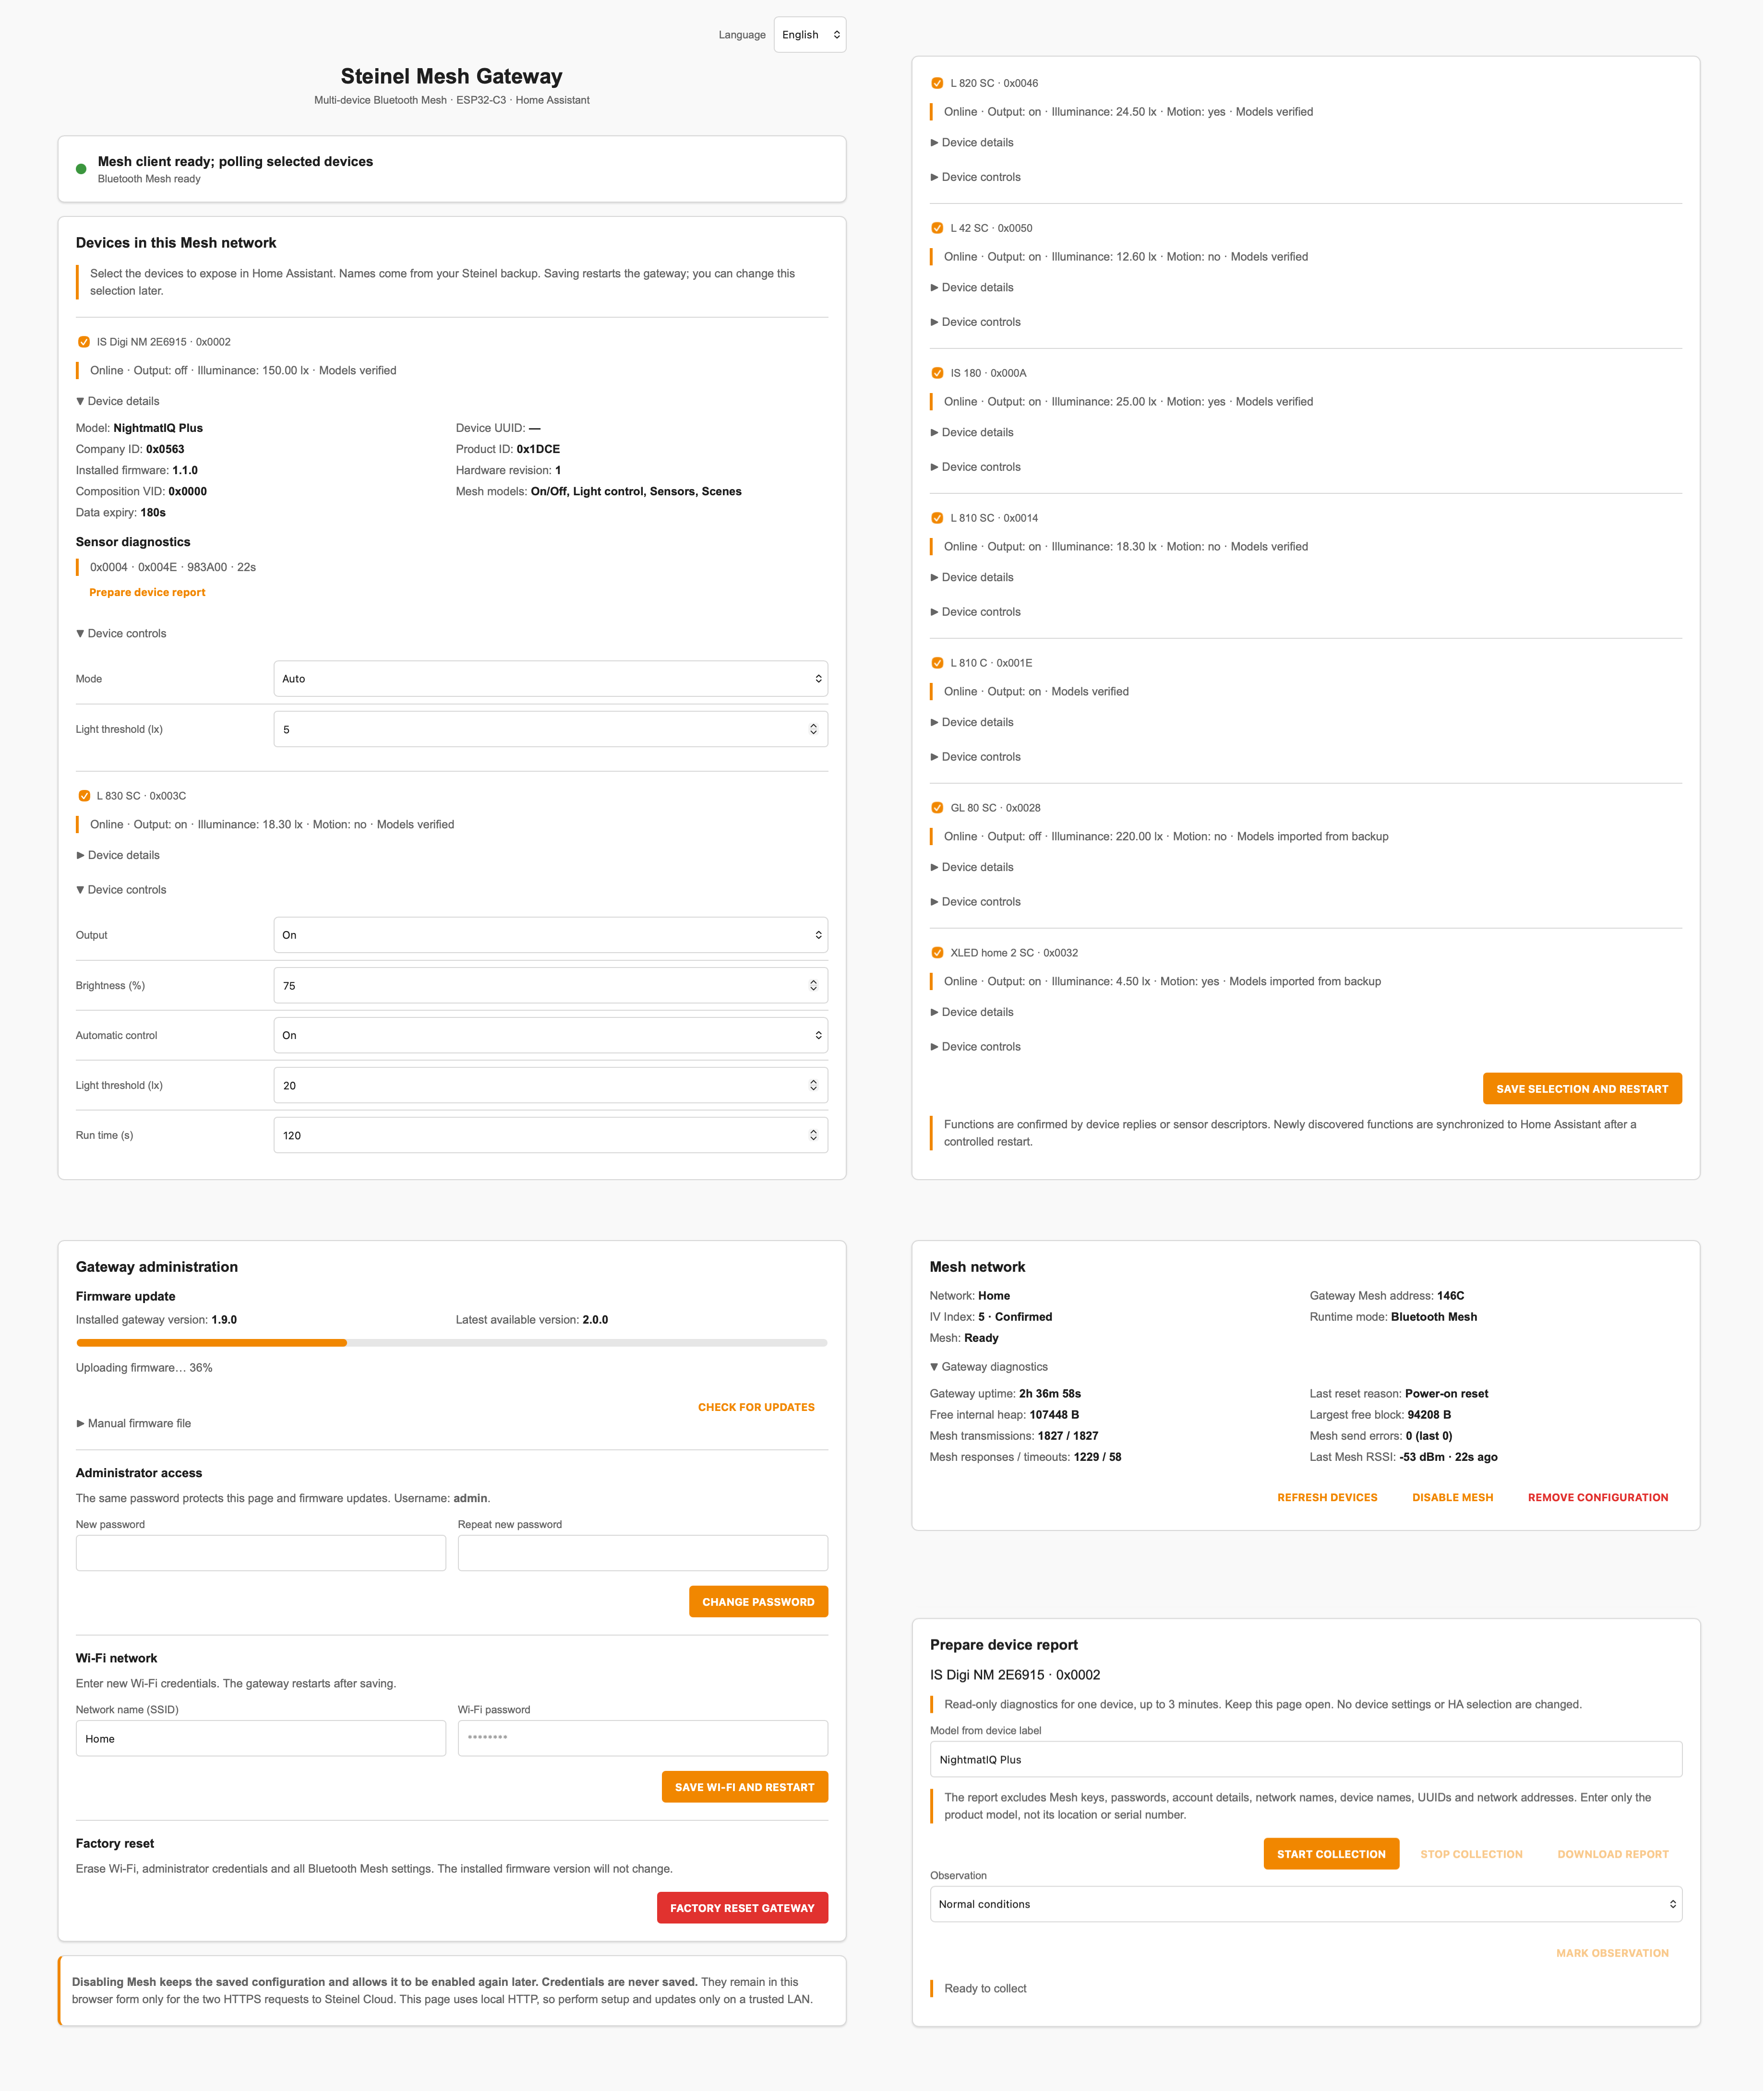The height and width of the screenshot is (2091, 1764).
Task: Click the Prepare device report link
Action: pyautogui.click(x=147, y=592)
